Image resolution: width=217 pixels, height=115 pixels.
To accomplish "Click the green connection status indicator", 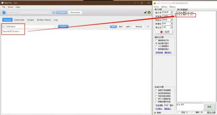I will [149, 12].
